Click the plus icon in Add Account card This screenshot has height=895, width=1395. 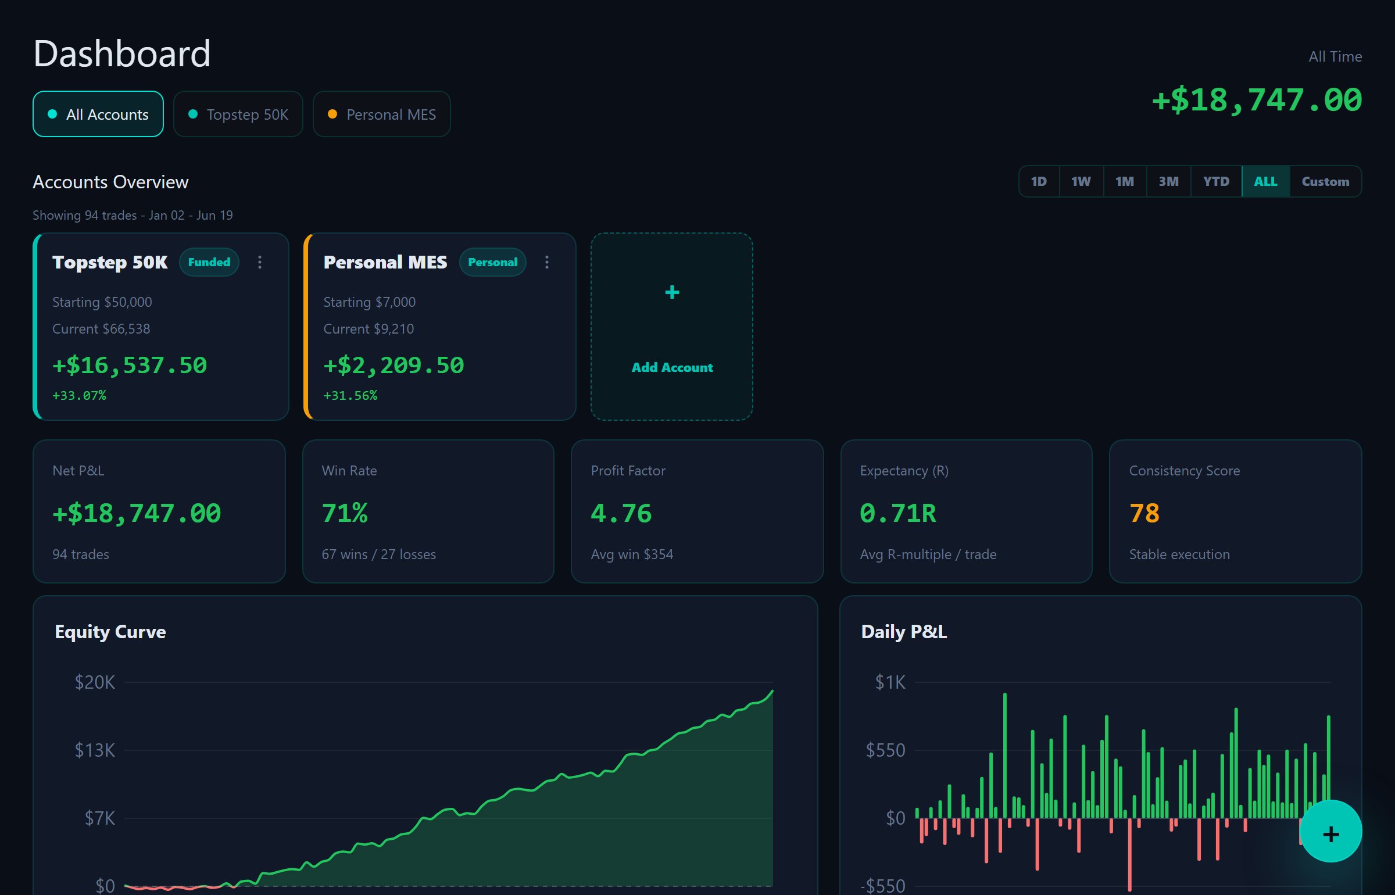672,292
